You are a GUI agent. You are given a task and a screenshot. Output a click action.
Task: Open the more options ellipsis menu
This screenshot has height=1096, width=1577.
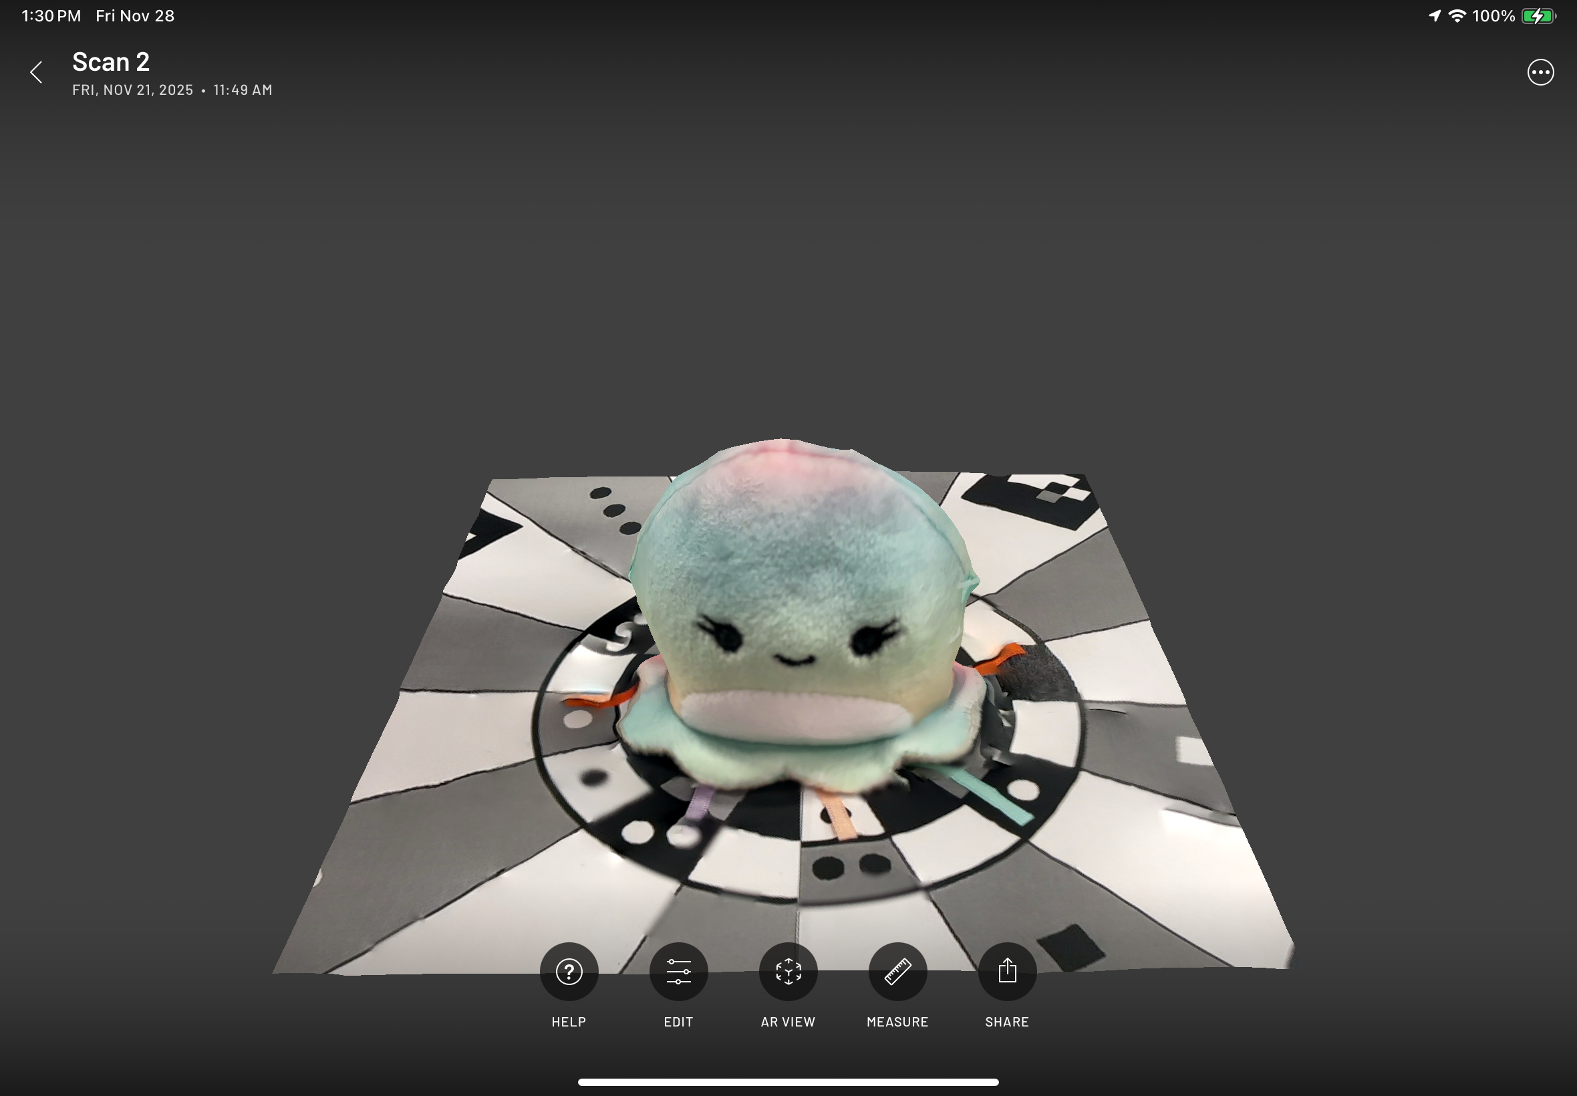(1540, 72)
